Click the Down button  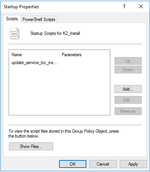[x=128, y=70]
